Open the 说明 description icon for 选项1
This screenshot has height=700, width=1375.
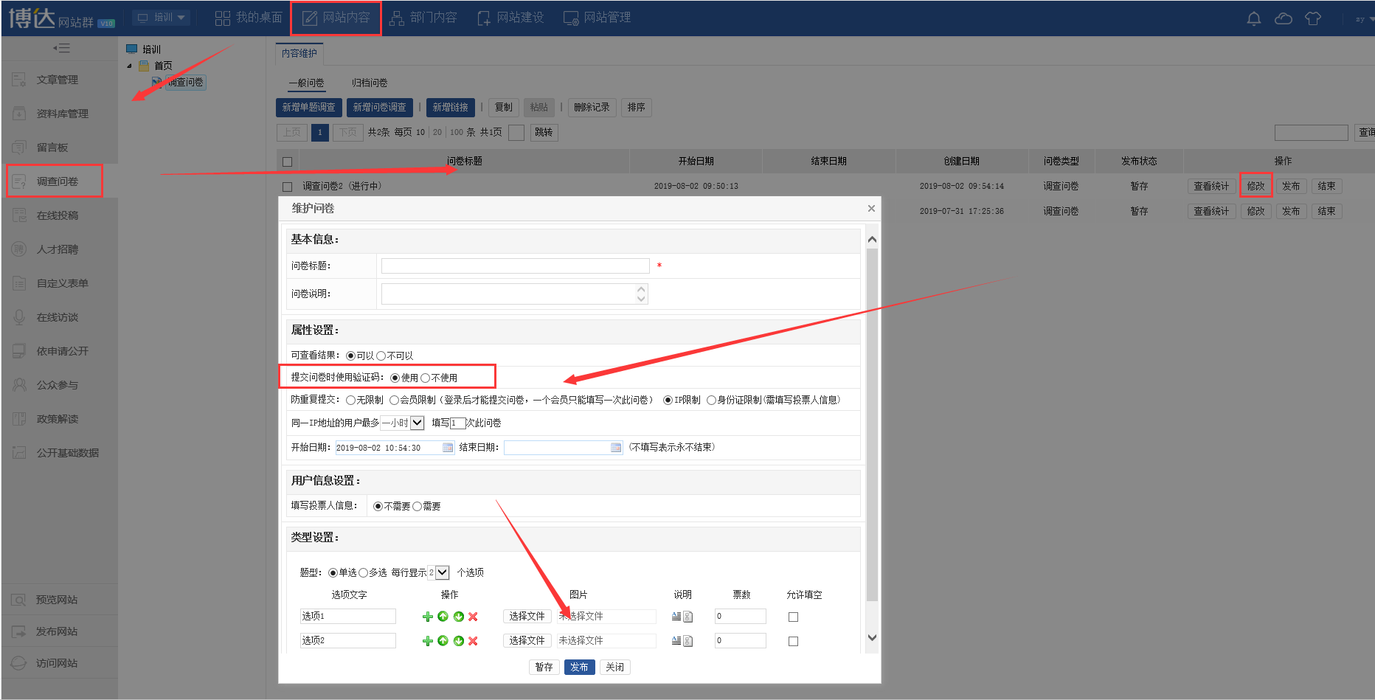click(682, 617)
